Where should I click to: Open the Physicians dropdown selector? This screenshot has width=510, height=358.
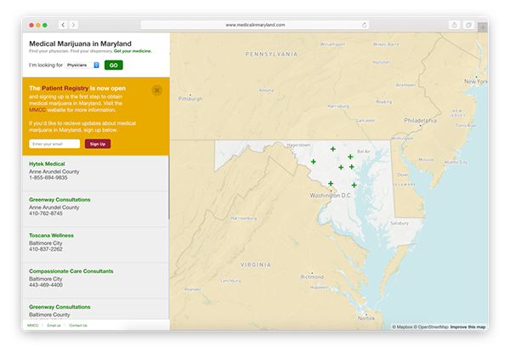click(82, 65)
